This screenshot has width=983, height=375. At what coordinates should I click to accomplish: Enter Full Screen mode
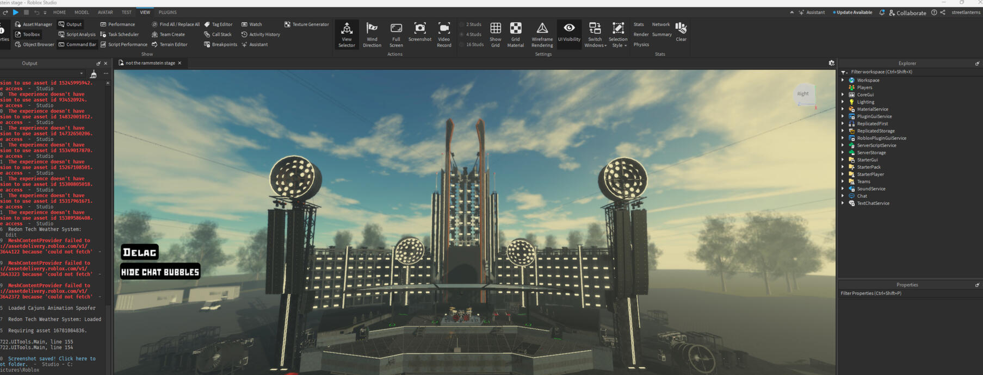(x=396, y=34)
